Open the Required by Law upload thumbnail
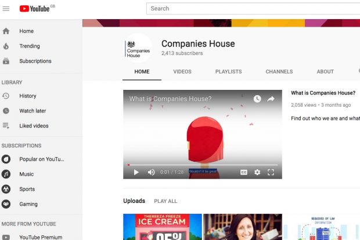The image size is (360, 240). click(x=322, y=227)
